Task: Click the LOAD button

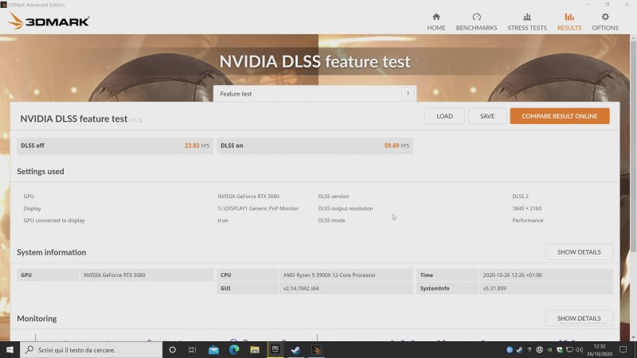Action: pos(444,116)
